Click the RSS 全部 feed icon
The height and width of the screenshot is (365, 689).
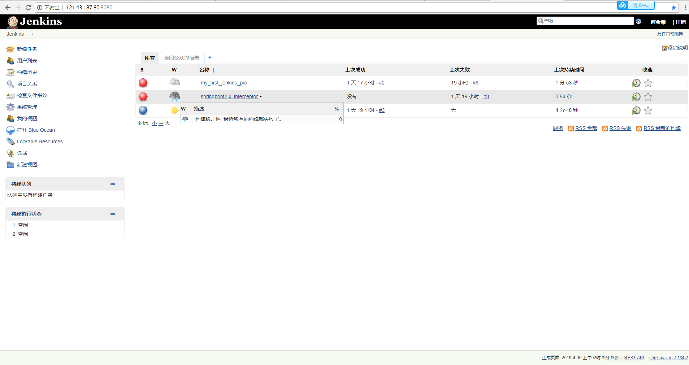click(571, 129)
